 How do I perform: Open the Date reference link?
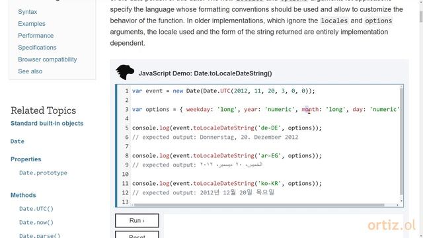[17, 141]
